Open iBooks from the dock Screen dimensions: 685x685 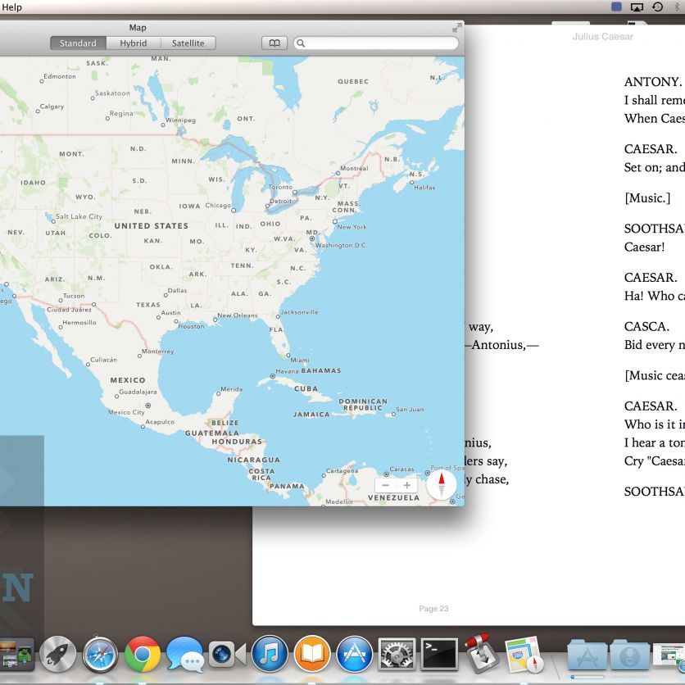pyautogui.click(x=312, y=655)
